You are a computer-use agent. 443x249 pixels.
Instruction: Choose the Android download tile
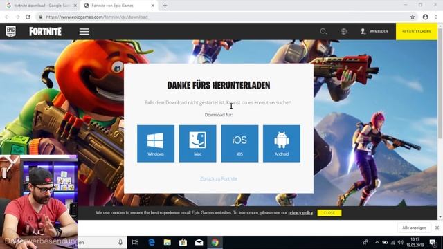282,144
